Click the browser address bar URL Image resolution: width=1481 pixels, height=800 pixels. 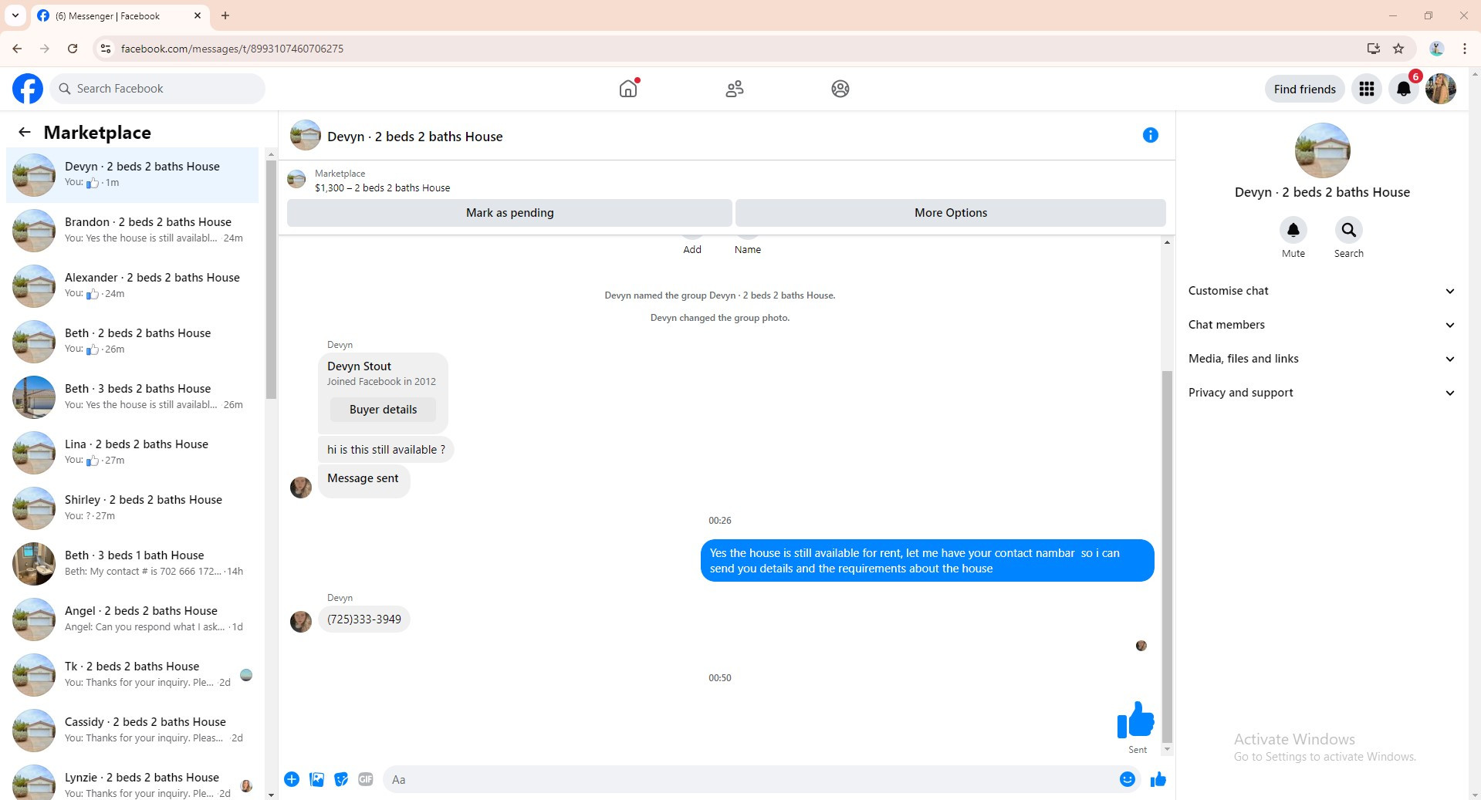tap(232, 49)
